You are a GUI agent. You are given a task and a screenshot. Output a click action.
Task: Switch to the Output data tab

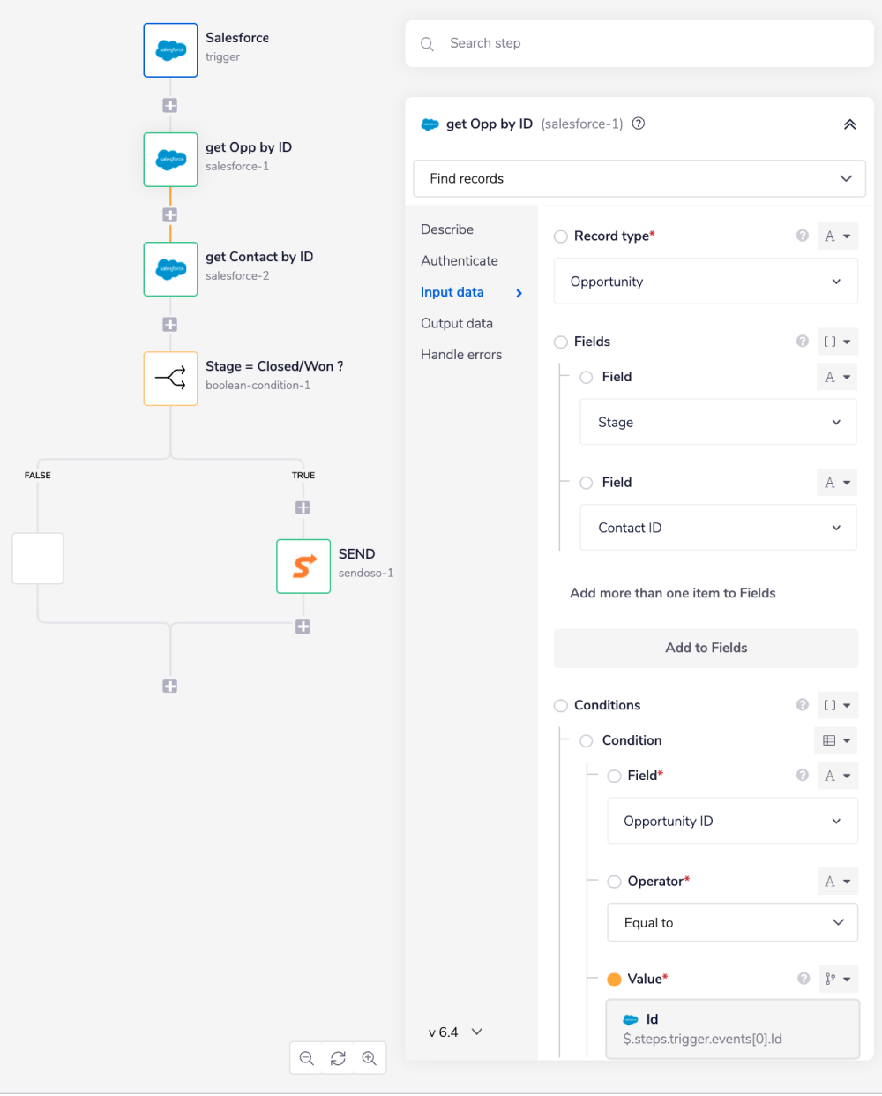[457, 324]
